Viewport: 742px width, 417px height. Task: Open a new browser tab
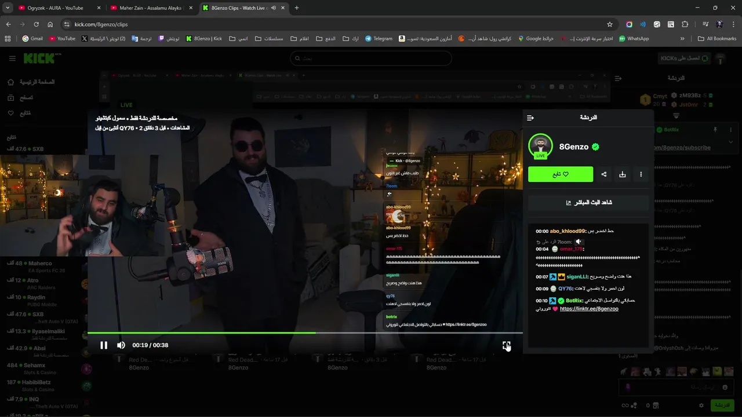pyautogui.click(x=297, y=8)
